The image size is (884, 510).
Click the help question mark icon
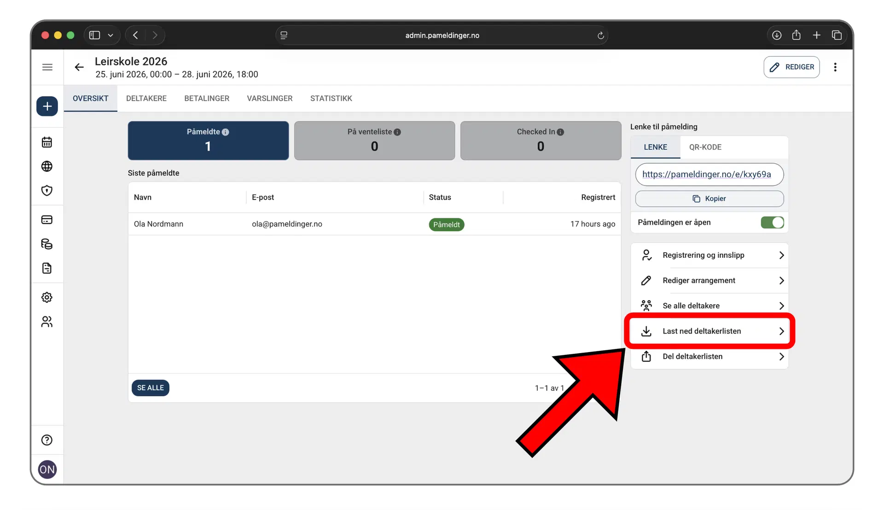point(47,440)
